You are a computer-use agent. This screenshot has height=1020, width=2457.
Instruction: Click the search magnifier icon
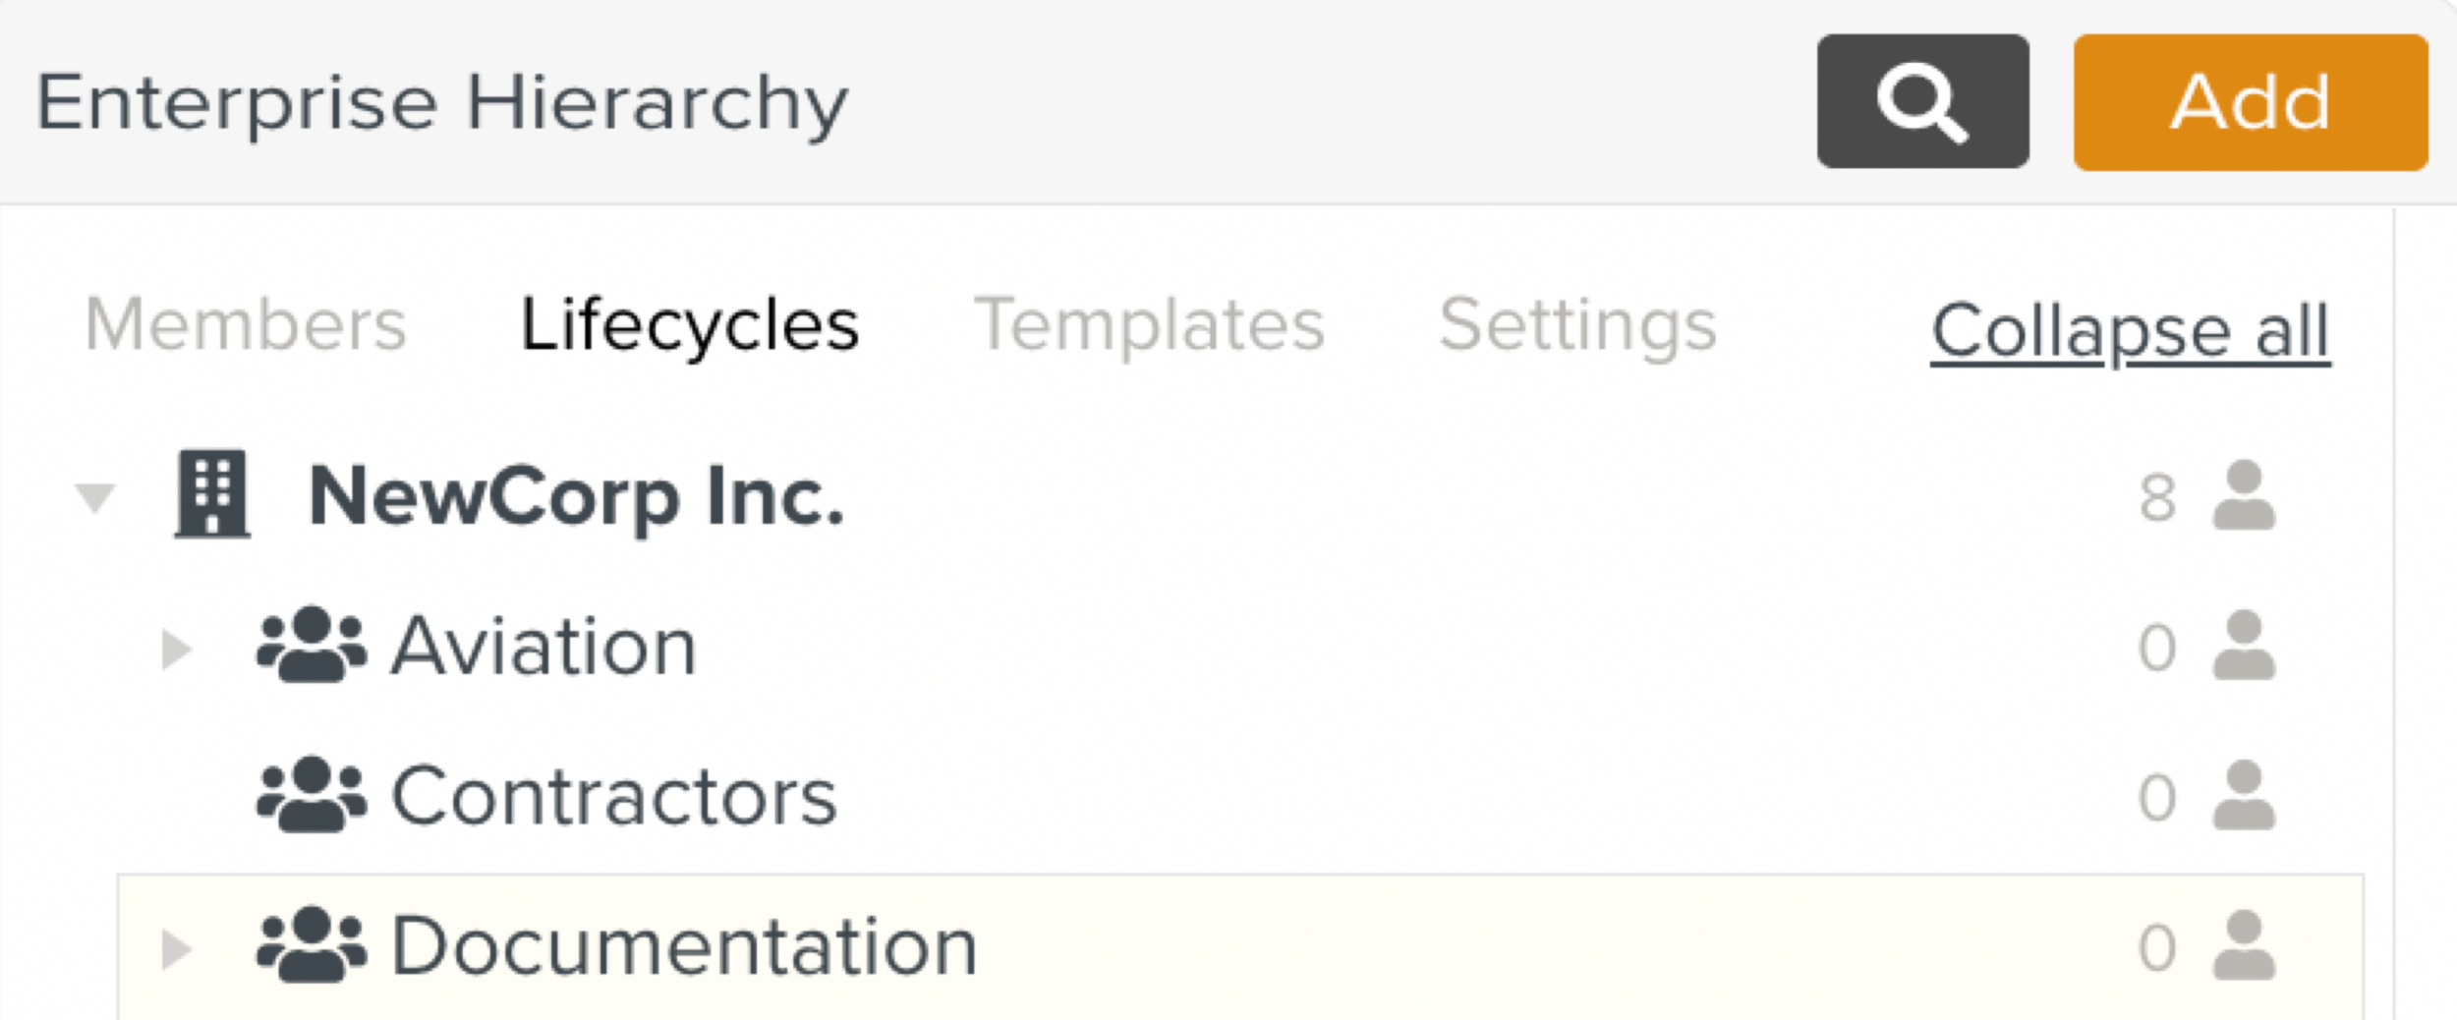pyautogui.click(x=1922, y=105)
